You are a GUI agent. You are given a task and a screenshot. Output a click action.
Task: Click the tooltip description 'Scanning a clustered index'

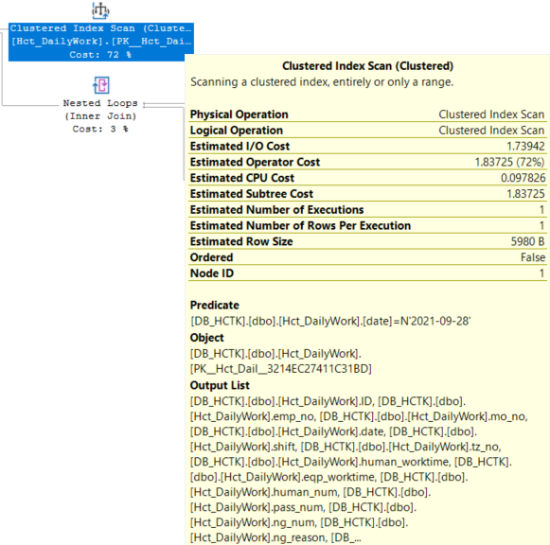[322, 82]
